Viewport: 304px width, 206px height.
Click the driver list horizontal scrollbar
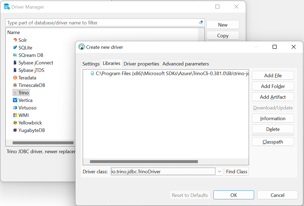(43, 143)
